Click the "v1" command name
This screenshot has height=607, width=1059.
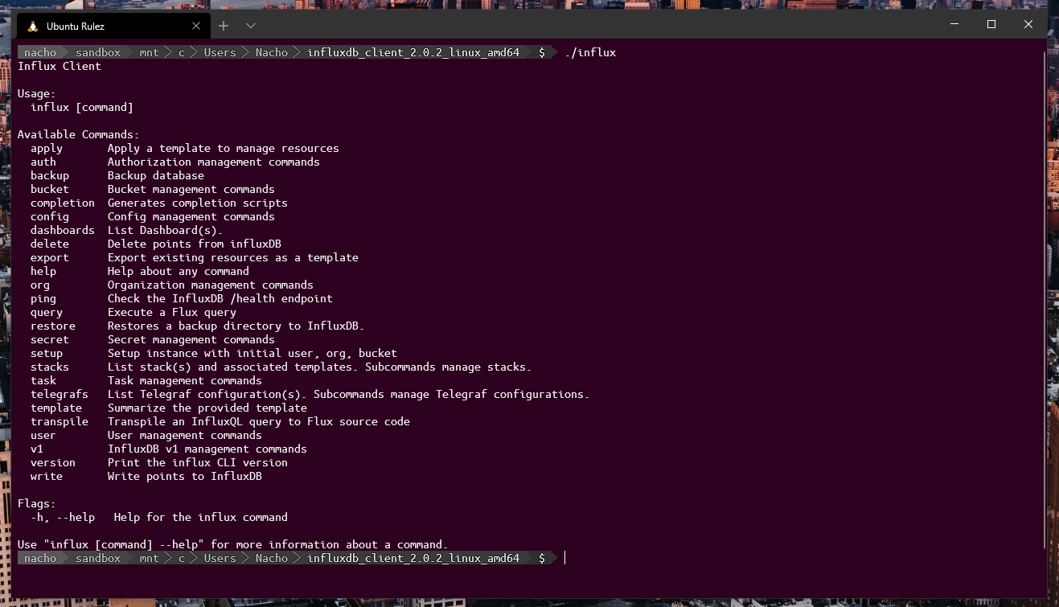click(x=37, y=449)
